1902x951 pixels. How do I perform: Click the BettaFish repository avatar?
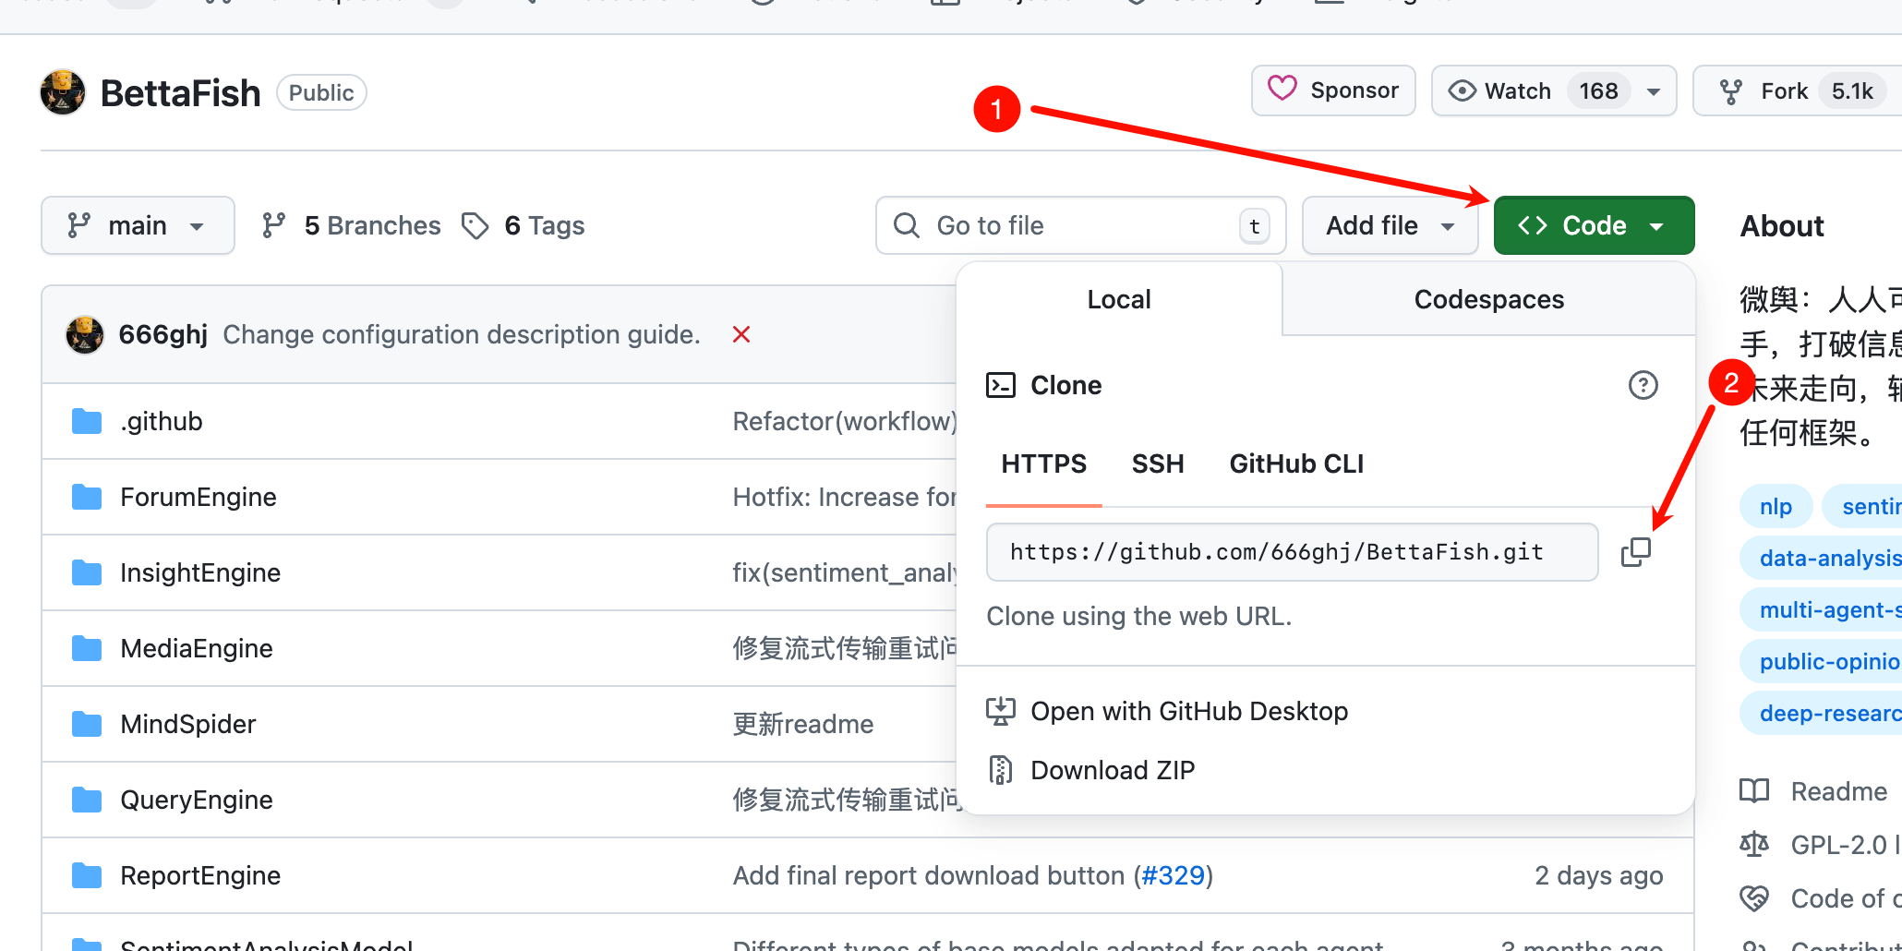63,92
